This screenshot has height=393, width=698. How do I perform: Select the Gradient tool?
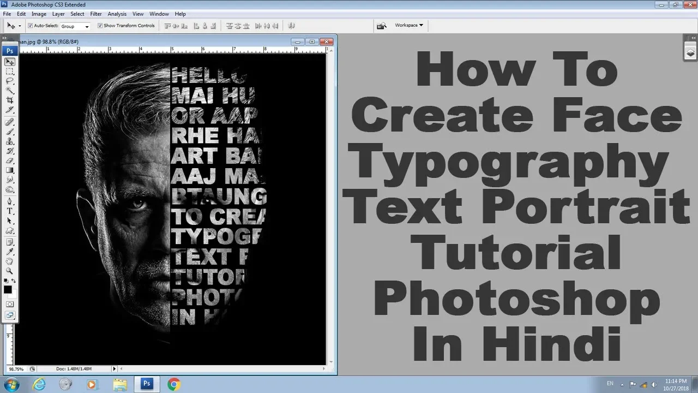[10, 170]
